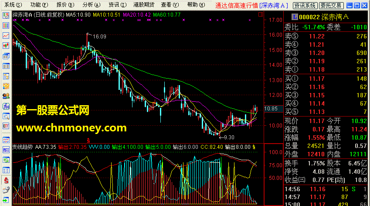Click the 卖① price 11.18 row

[x=326, y=69]
